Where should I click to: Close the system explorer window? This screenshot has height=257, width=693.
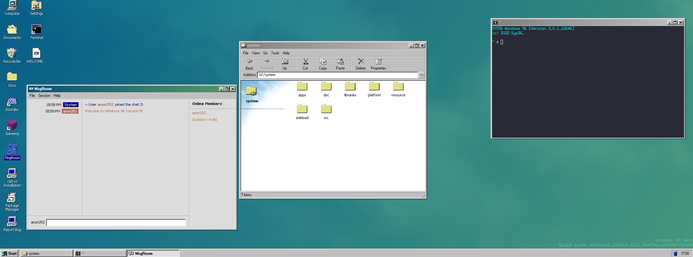(422, 45)
